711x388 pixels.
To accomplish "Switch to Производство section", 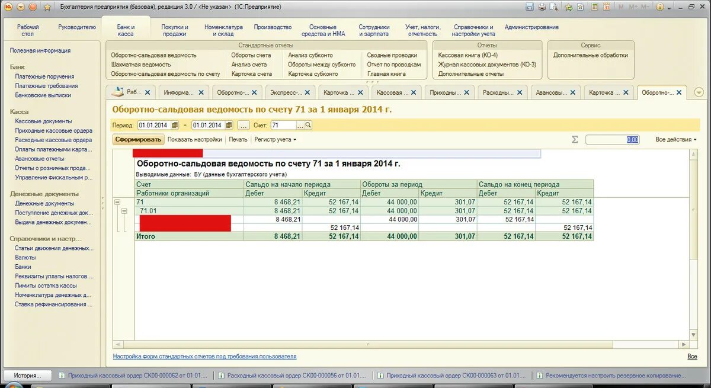I will pos(273,27).
